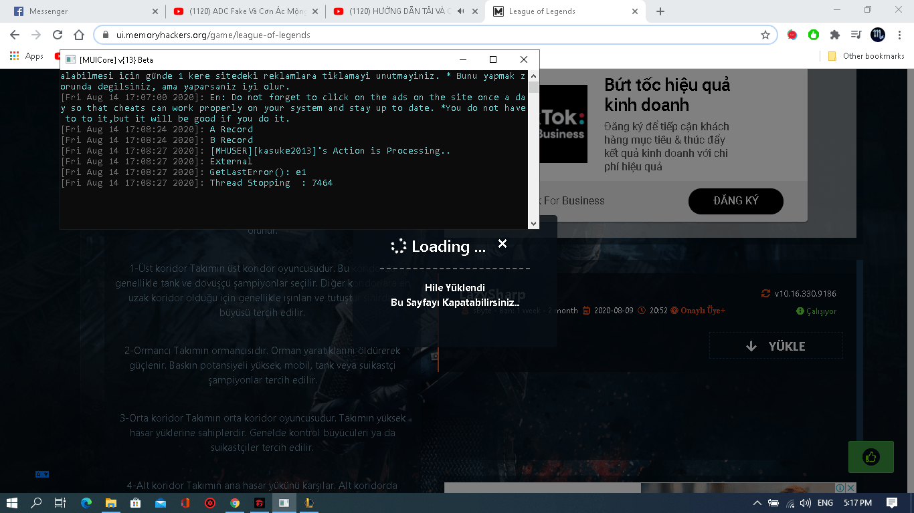Open Chrome's three-dot menu
914x513 pixels.
[x=899, y=35]
